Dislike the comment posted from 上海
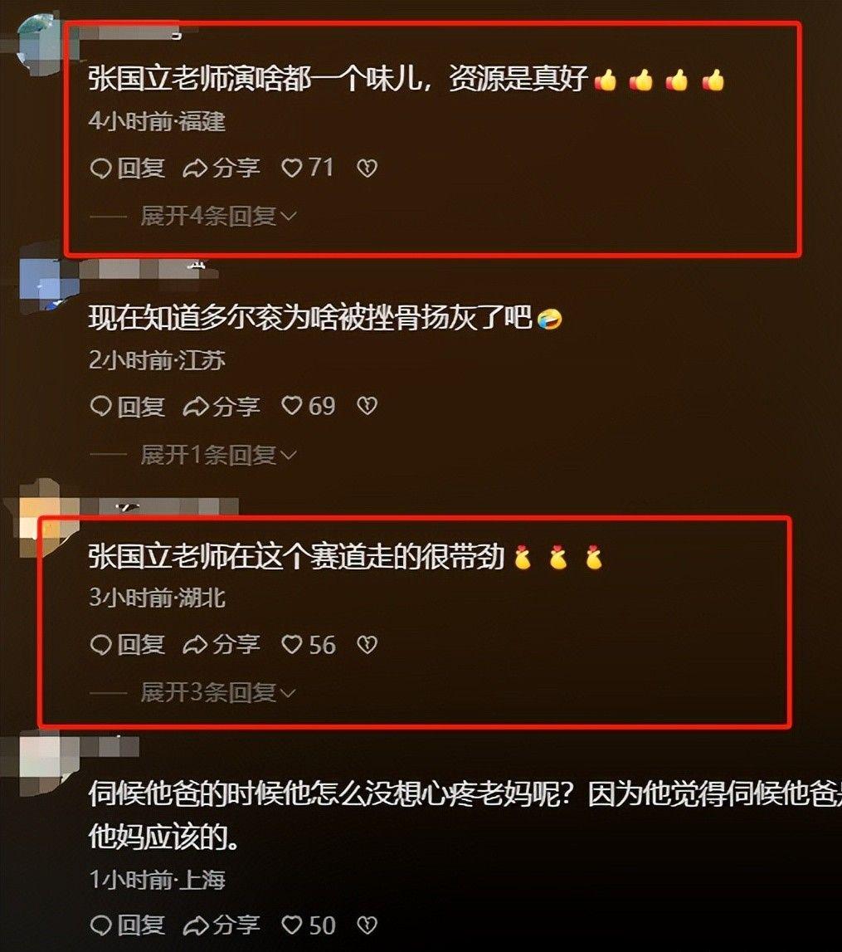This screenshot has height=952, width=842. coord(367,925)
